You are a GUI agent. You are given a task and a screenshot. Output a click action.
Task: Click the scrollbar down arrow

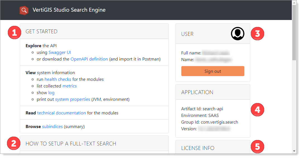pos(294,151)
